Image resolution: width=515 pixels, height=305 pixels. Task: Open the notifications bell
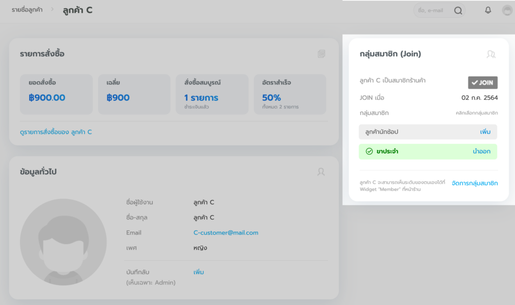tap(487, 10)
